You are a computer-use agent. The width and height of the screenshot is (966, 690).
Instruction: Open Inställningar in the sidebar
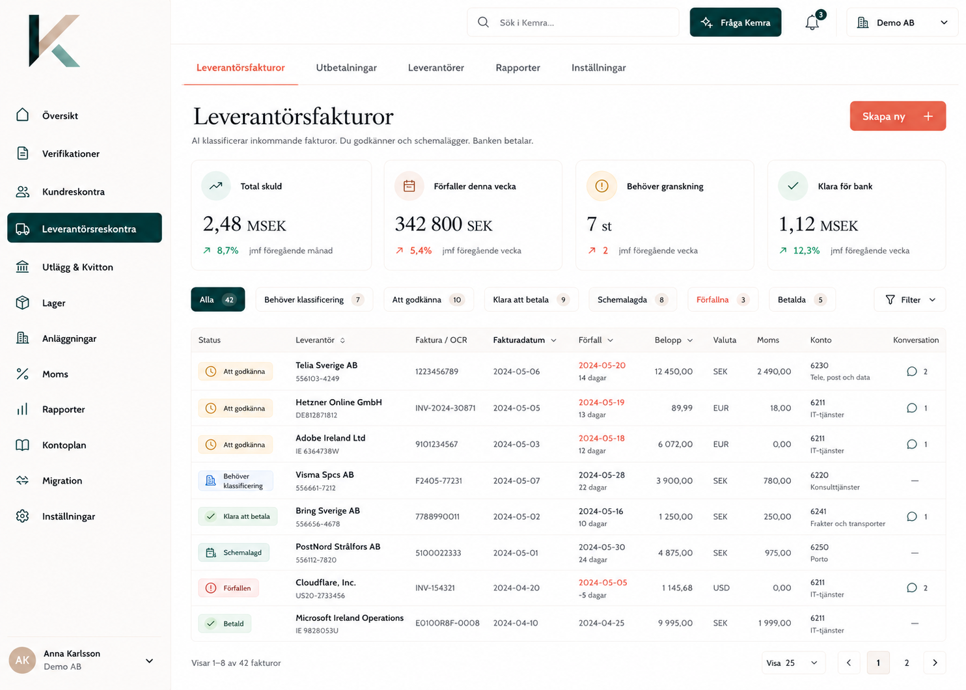85,516
